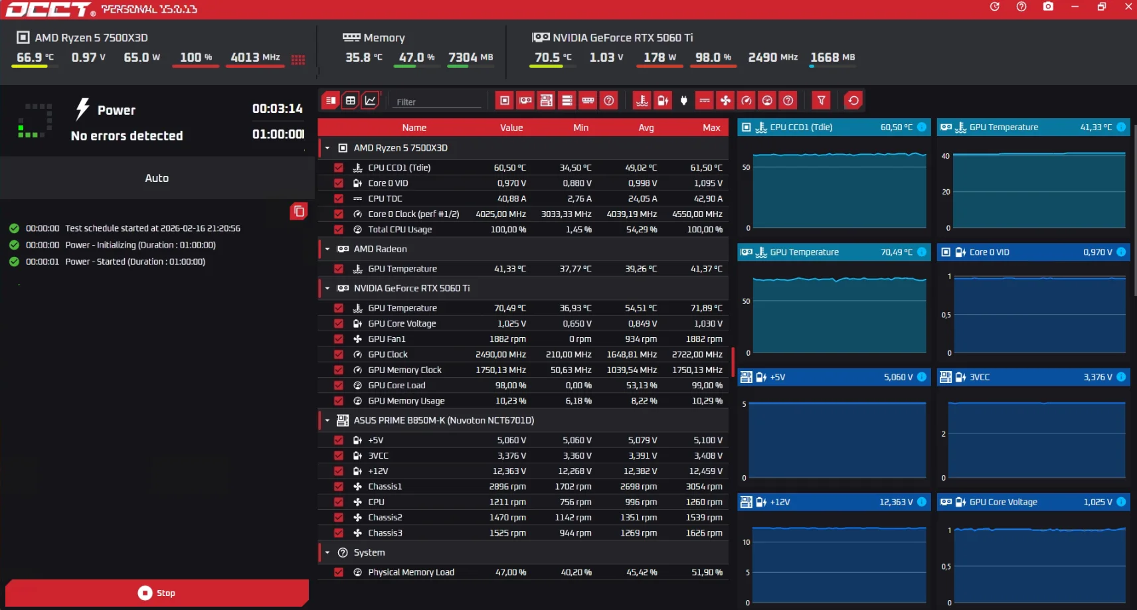Toggle the clock frequency sensor type icon
Screen dimensions: 1137x610
[746, 100]
